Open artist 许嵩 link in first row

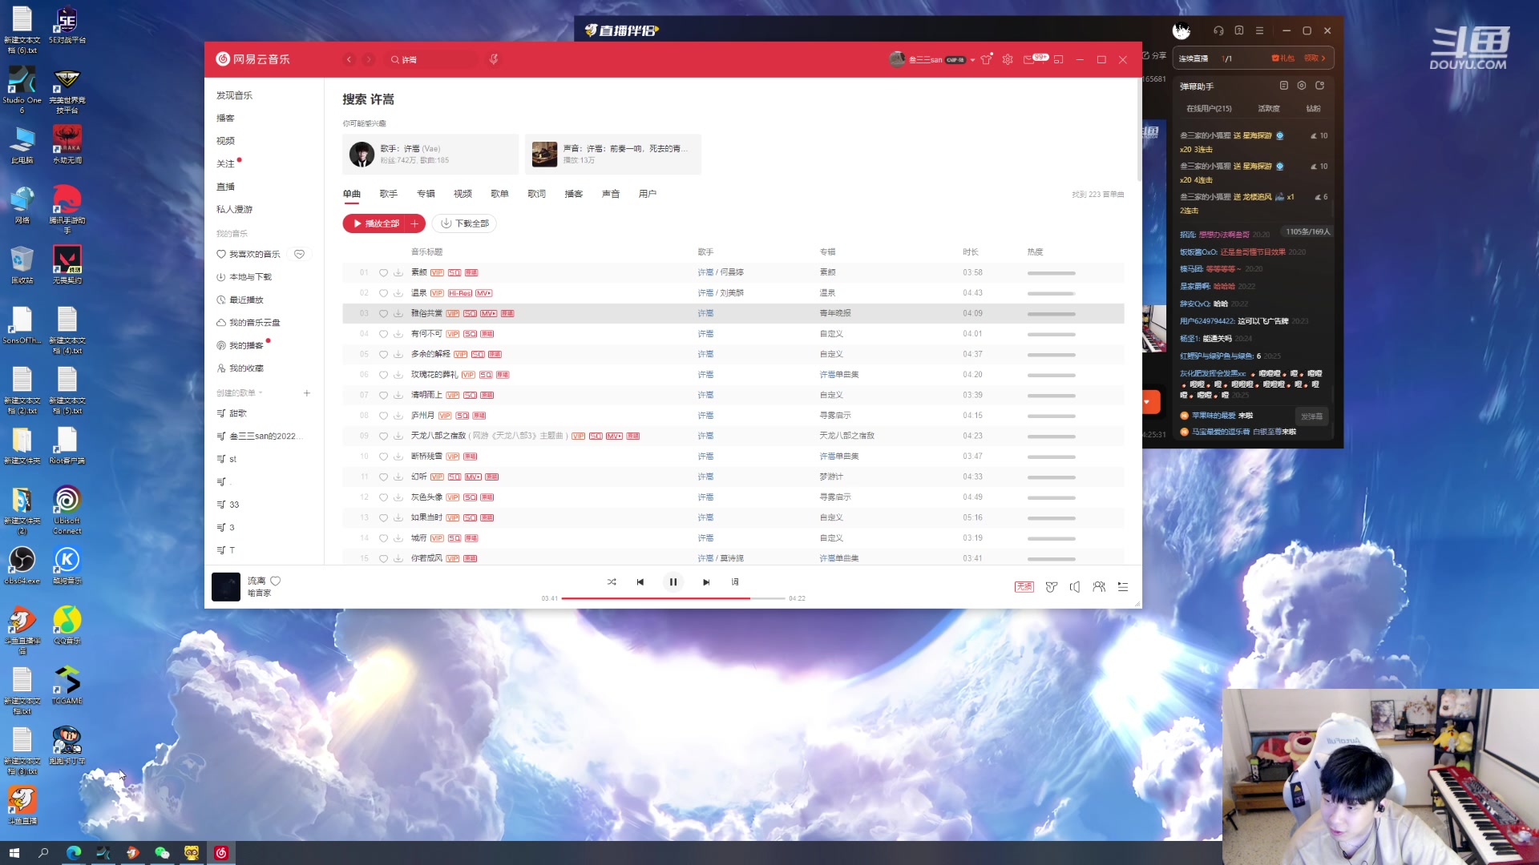point(705,272)
